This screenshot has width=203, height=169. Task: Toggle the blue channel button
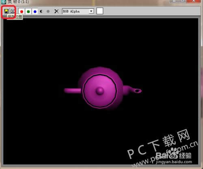click(35, 11)
